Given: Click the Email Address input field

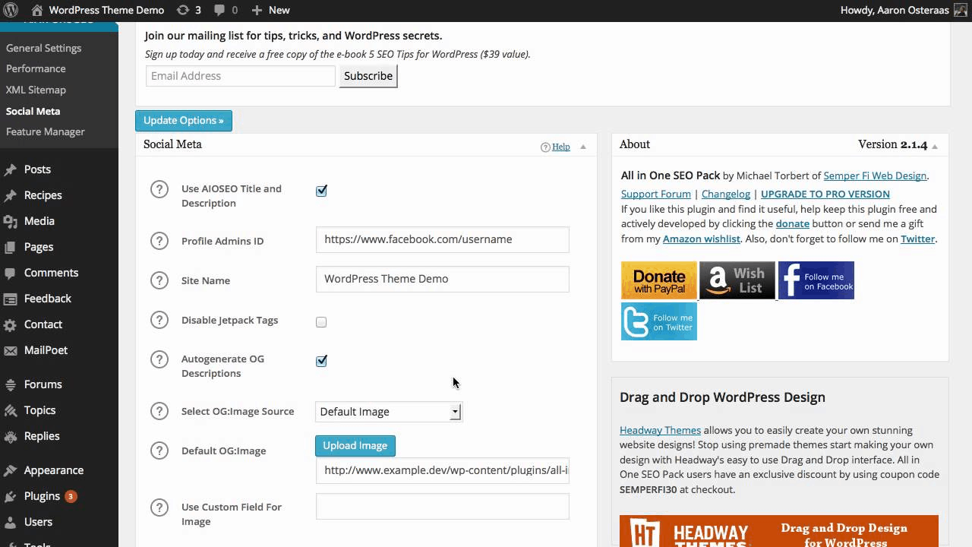Looking at the screenshot, I should [240, 76].
